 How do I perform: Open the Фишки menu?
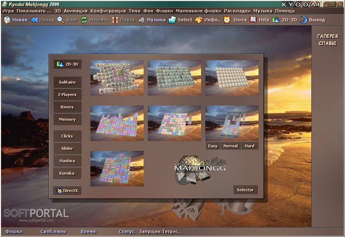(x=165, y=11)
